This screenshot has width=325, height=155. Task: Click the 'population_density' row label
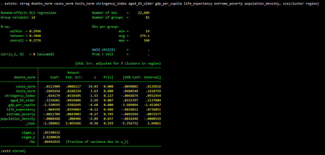(x=18, y=119)
